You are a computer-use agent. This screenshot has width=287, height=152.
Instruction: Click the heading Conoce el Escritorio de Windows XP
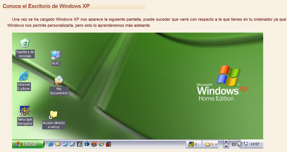tap(46, 6)
